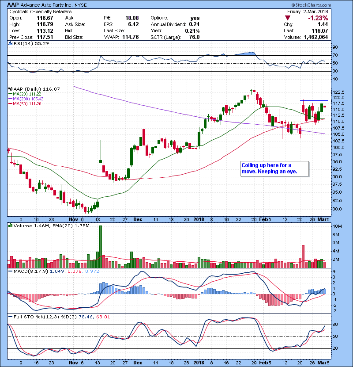Click the Yield value 0.21%
Image resolution: width=353 pixels, height=367 pixels.
(192, 31)
